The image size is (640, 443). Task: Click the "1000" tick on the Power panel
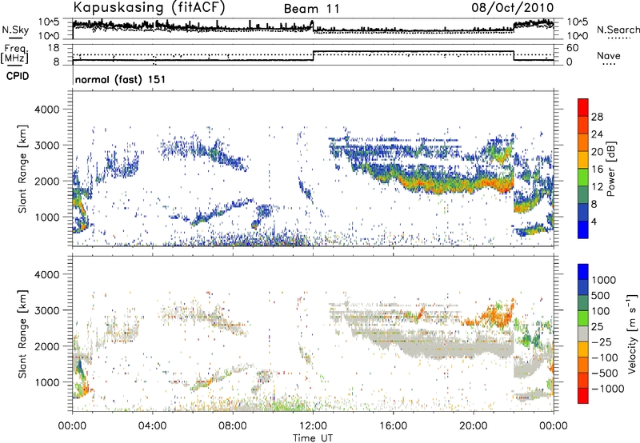(47, 217)
